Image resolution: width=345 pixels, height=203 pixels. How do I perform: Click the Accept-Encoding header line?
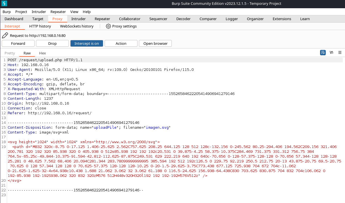tap(46, 84)
